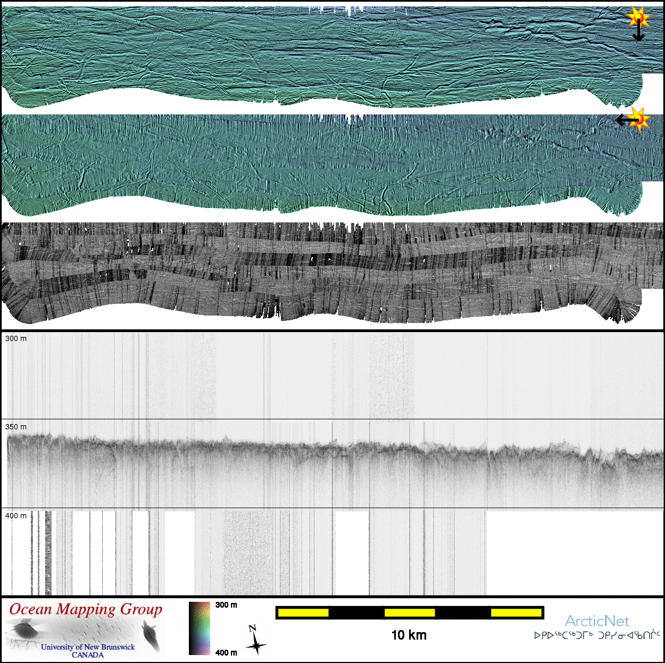Click the 350 m profile depth label
Image resolution: width=665 pixels, height=663 pixels.
(16, 427)
